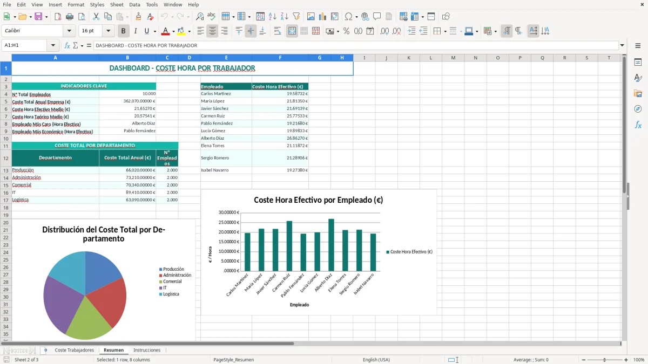Image resolution: width=648 pixels, height=364 pixels.
Task: Apply yellow Background Color swatch
Action: click(181, 31)
